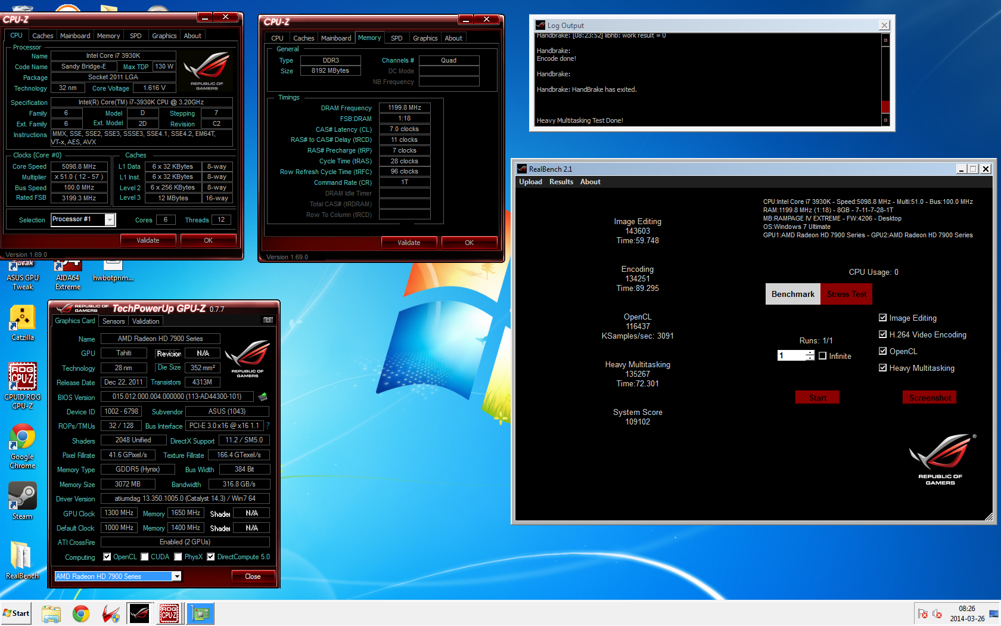Toggle the GPU-Z OpenCL computing checkbox
This screenshot has width=1001, height=626.
(x=107, y=557)
